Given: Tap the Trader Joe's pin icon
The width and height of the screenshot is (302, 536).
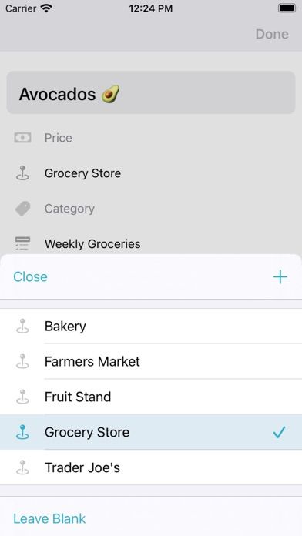Looking at the screenshot, I should [22, 467].
